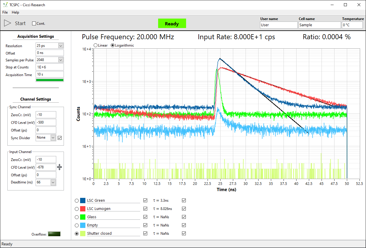Select the Empty trace radio button
Screen dimensions: 366x248
[77, 225]
